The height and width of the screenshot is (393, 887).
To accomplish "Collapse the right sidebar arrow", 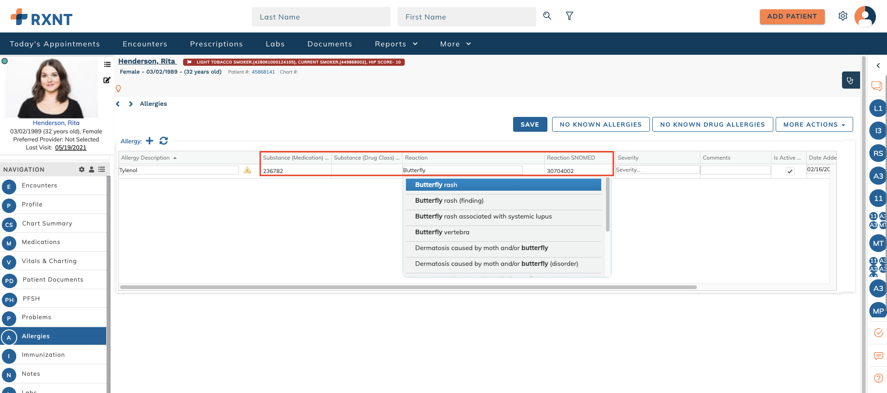I will (x=878, y=65).
